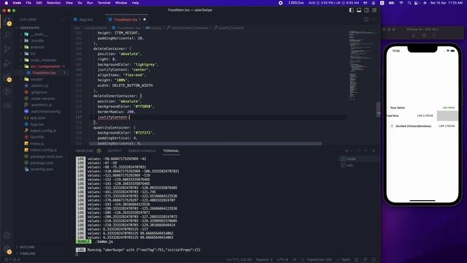The height and width of the screenshot is (263, 467).
Task: Open the editor More Actions ellipsis
Action: 374,20
